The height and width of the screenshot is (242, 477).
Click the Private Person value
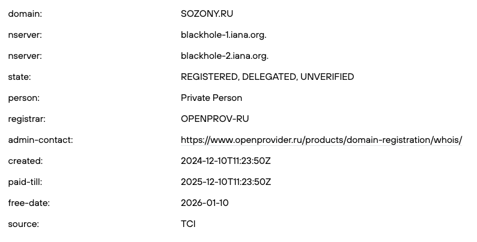pos(211,98)
